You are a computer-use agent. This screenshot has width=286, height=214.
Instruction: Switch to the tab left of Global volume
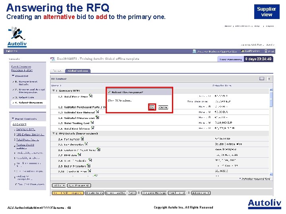[58, 71]
